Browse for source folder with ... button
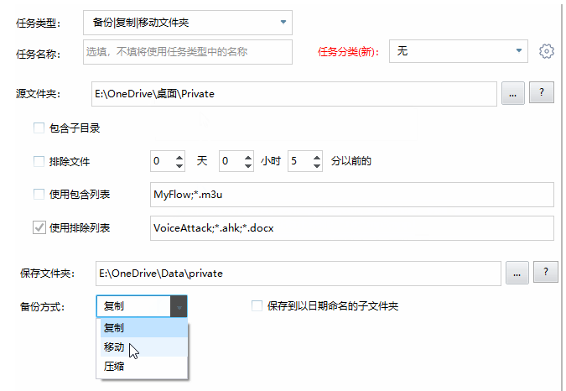566x391 pixels. 513,93
